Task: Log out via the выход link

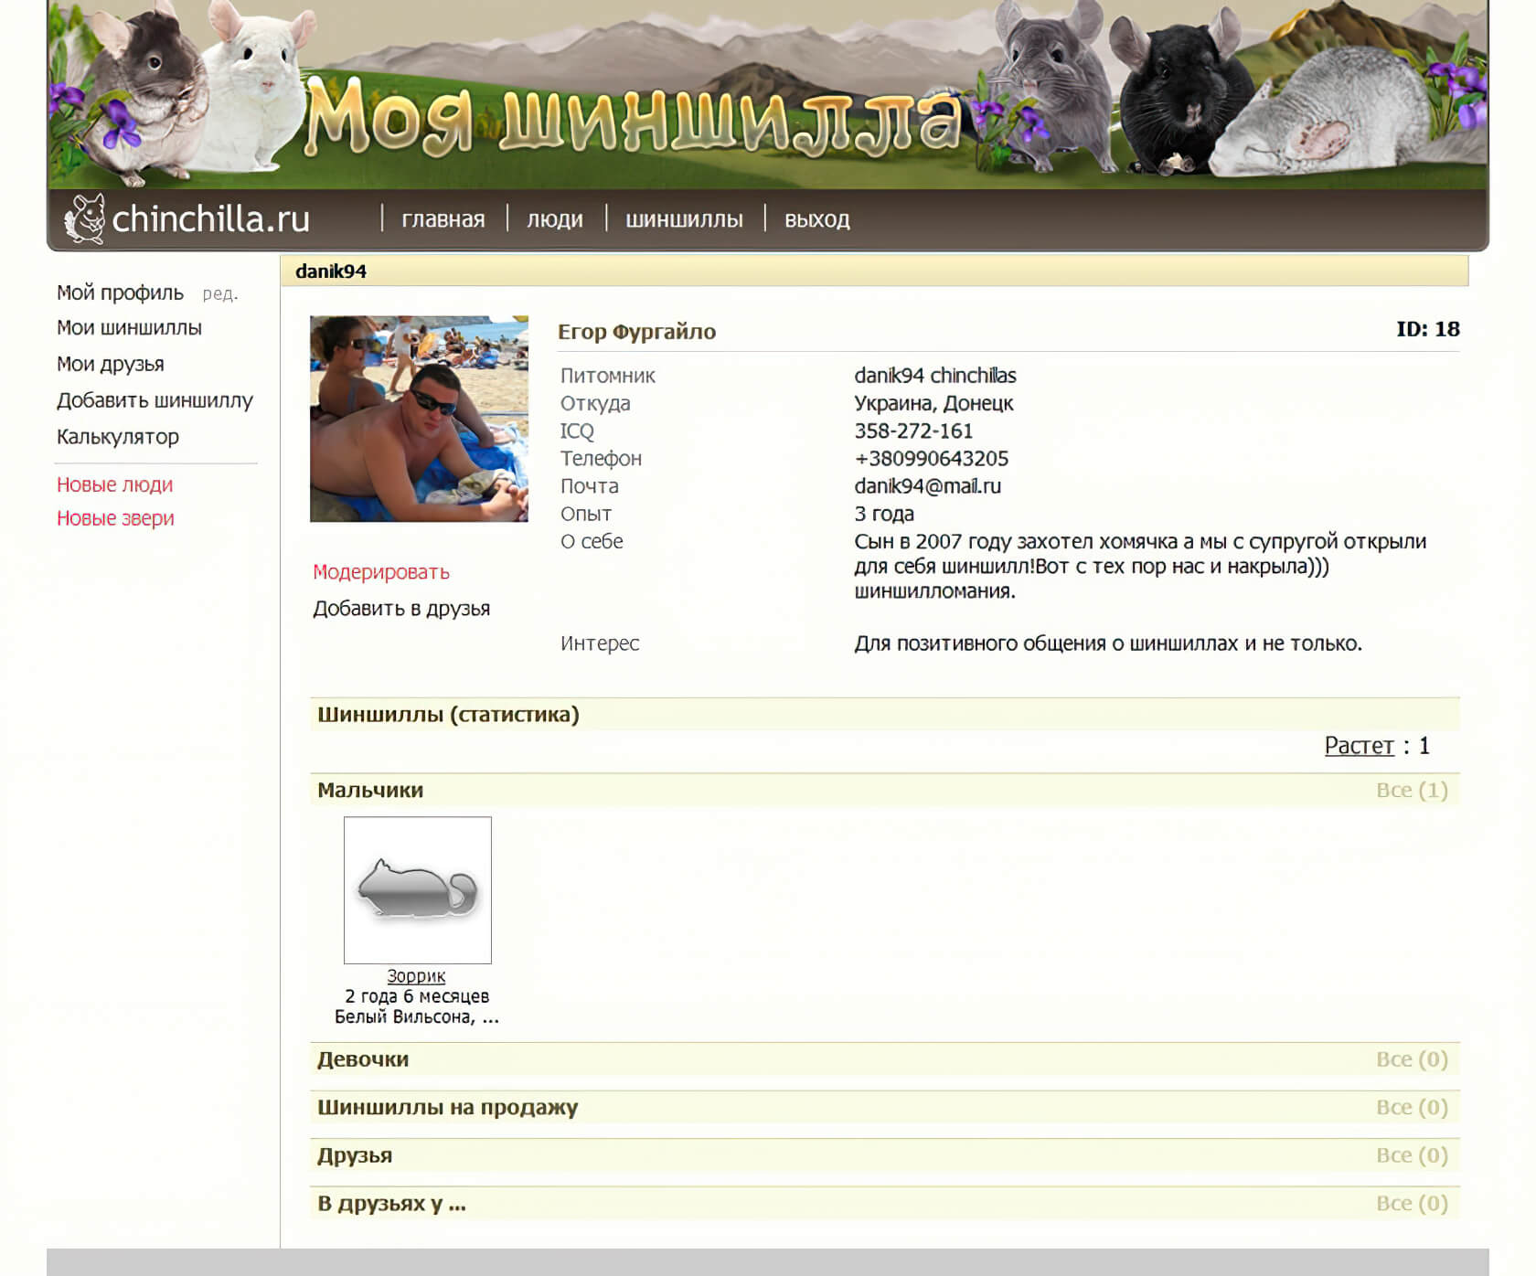Action: (x=816, y=219)
